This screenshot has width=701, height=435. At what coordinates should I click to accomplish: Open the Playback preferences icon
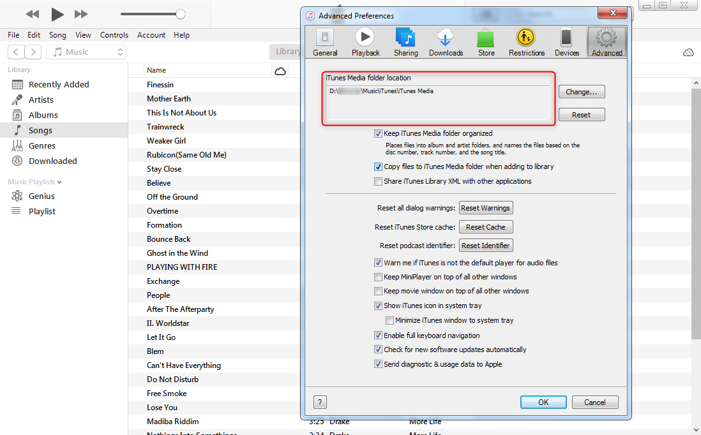365,42
